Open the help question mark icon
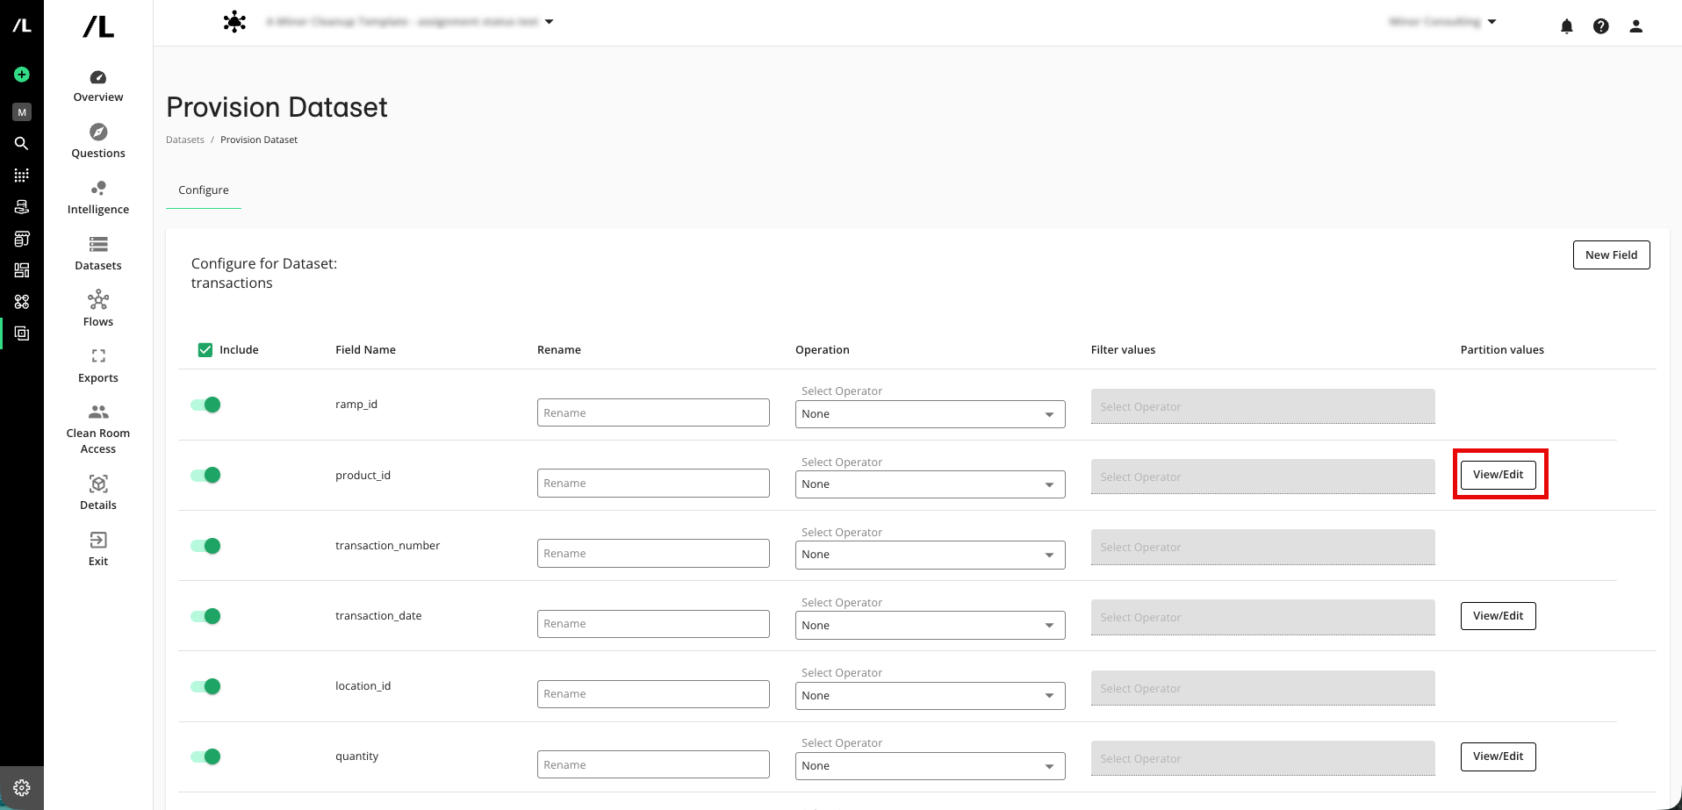The image size is (1682, 810). click(1601, 26)
